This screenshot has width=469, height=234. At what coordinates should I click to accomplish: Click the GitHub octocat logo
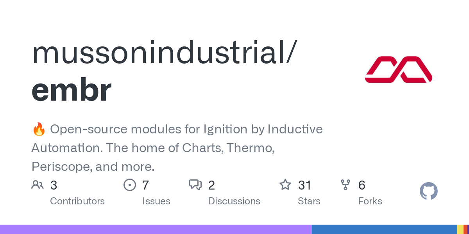(429, 191)
